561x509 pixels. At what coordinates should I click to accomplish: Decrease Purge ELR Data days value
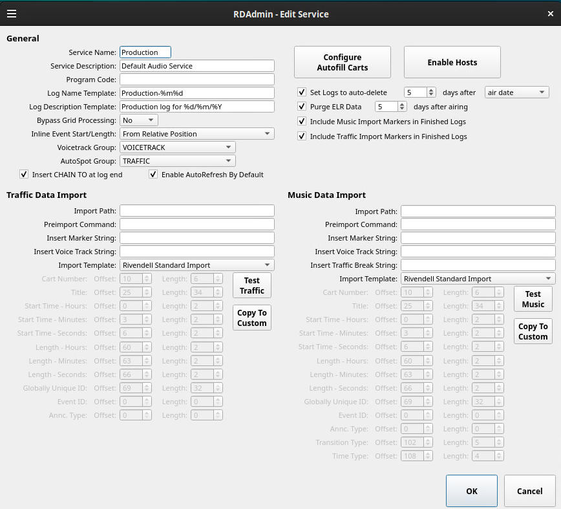coord(402,109)
